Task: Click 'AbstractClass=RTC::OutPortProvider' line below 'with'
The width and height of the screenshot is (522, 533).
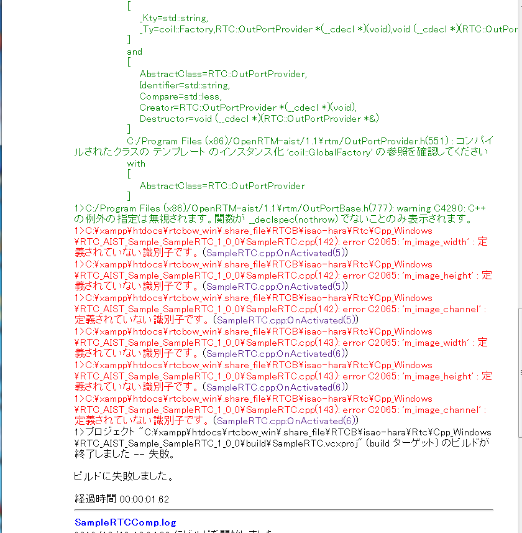Action: 222,186
